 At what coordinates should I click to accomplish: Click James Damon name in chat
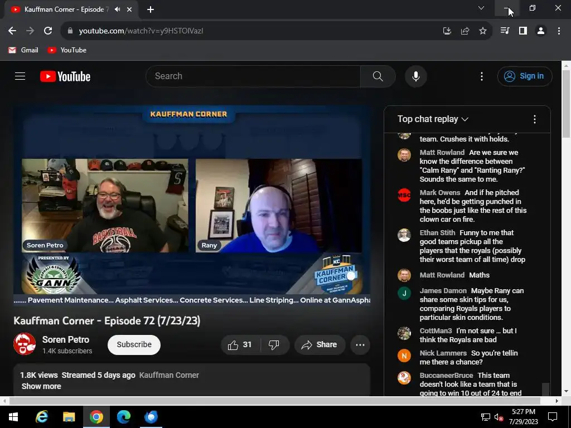pyautogui.click(x=443, y=291)
